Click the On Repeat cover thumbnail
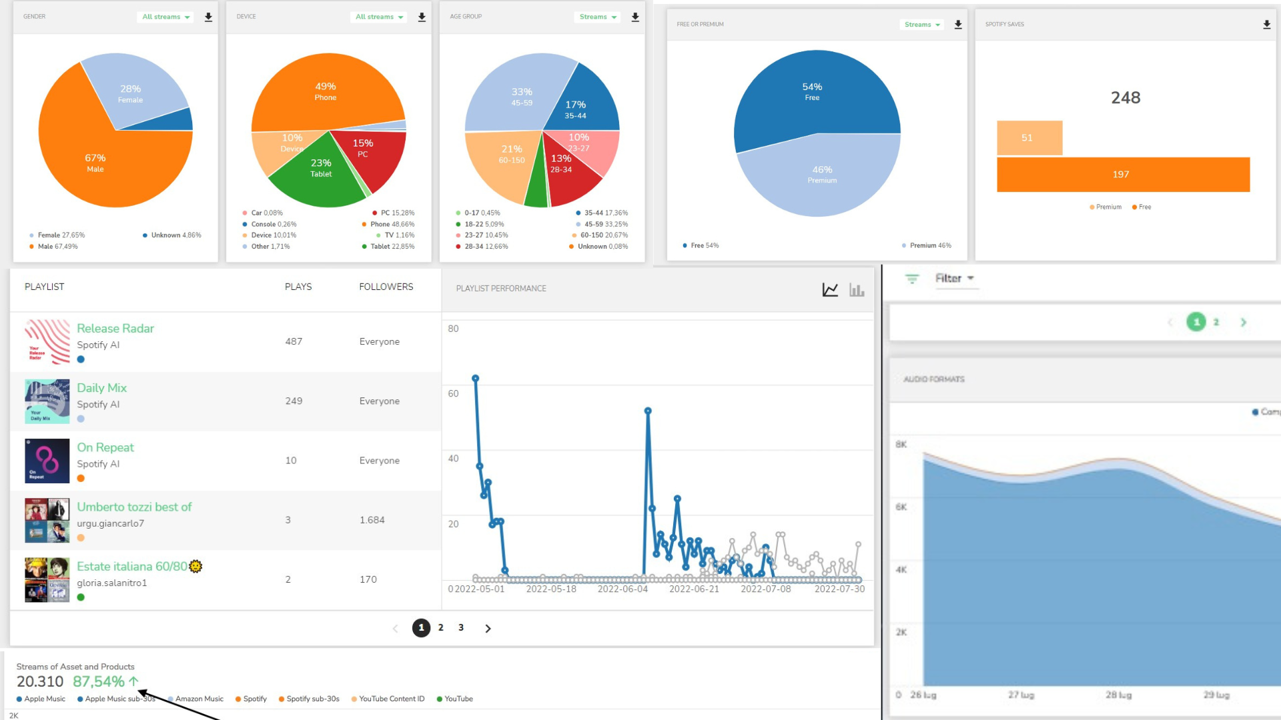Screen dimensions: 1281x720 pos(47,461)
